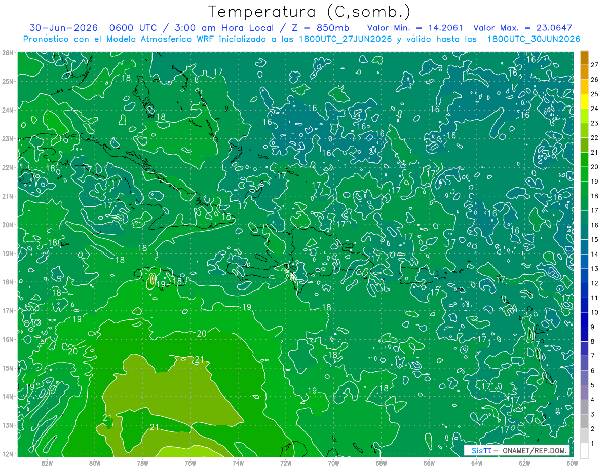Image resolution: width=608 pixels, height=470 pixels.
Task: Click longitude axis label 78W
Action: [x=142, y=463]
